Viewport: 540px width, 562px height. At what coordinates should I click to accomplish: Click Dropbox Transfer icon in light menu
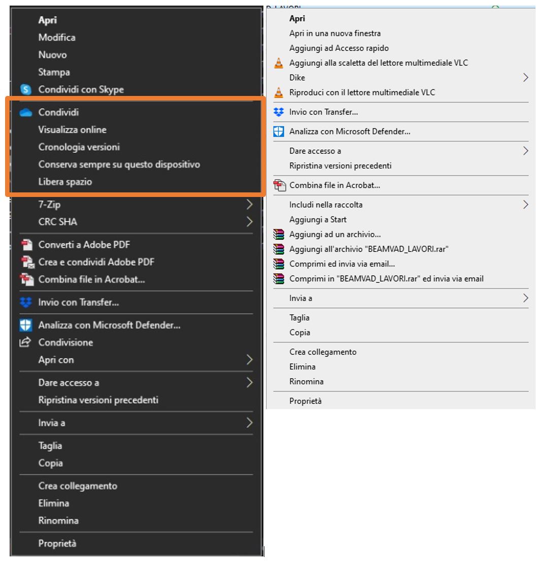point(279,112)
